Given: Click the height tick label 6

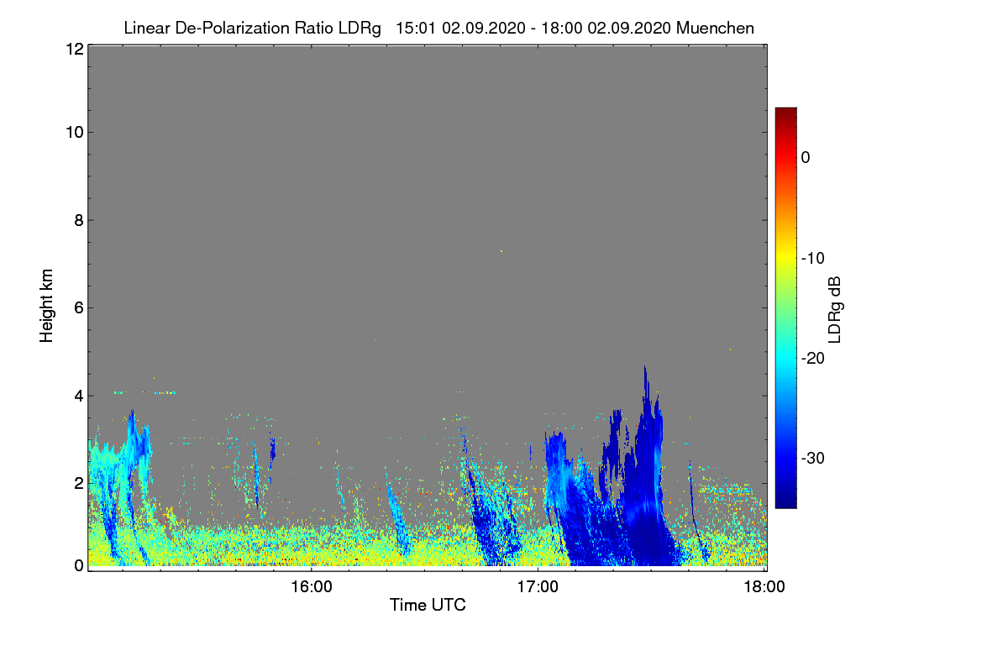Looking at the screenshot, I should point(78,307).
